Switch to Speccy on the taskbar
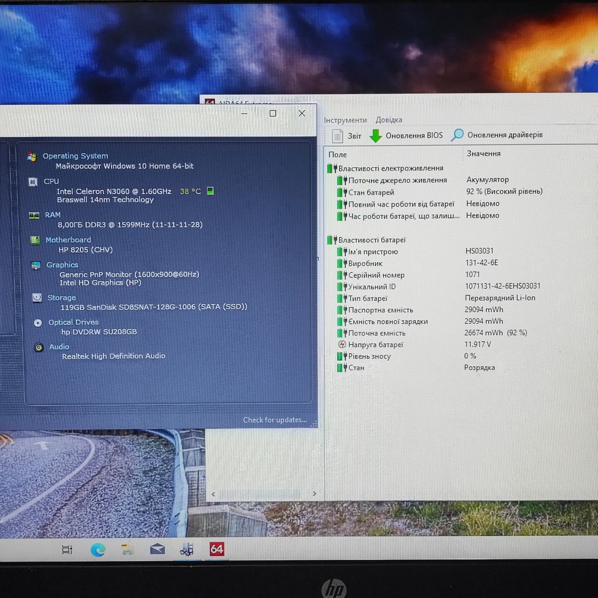This screenshot has width=598, height=598. 187,549
